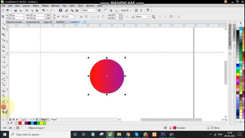The image size is (245, 138).
Task: Select the Freehand tool in the toolbox
Action: click(x=3, y=46)
